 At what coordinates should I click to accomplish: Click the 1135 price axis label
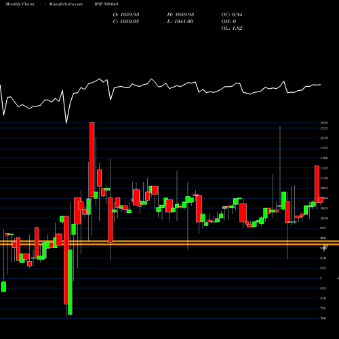[324, 168]
